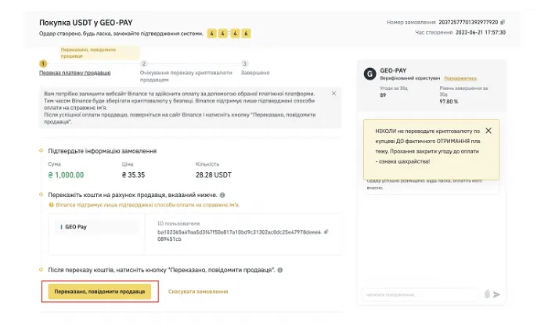Send the chat message with the arrow icon
The image size is (548, 327).
tap(496, 294)
